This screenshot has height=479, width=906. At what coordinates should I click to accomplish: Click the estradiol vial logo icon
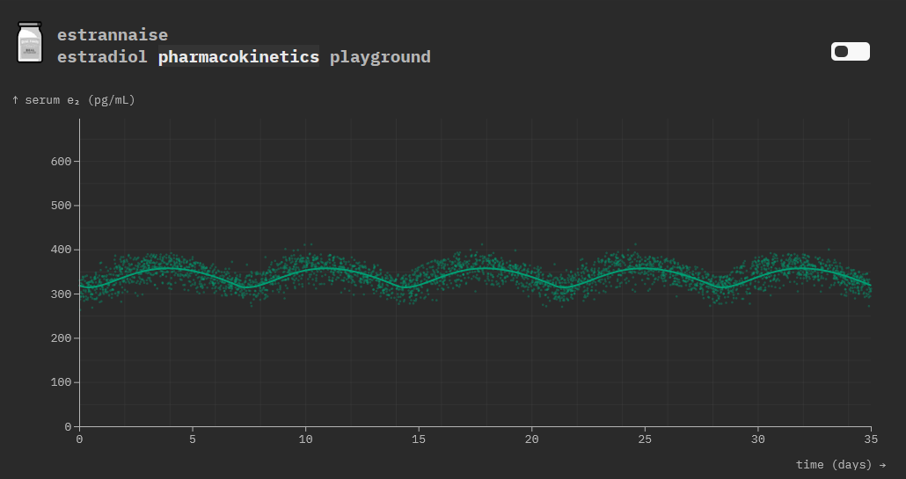(x=30, y=43)
